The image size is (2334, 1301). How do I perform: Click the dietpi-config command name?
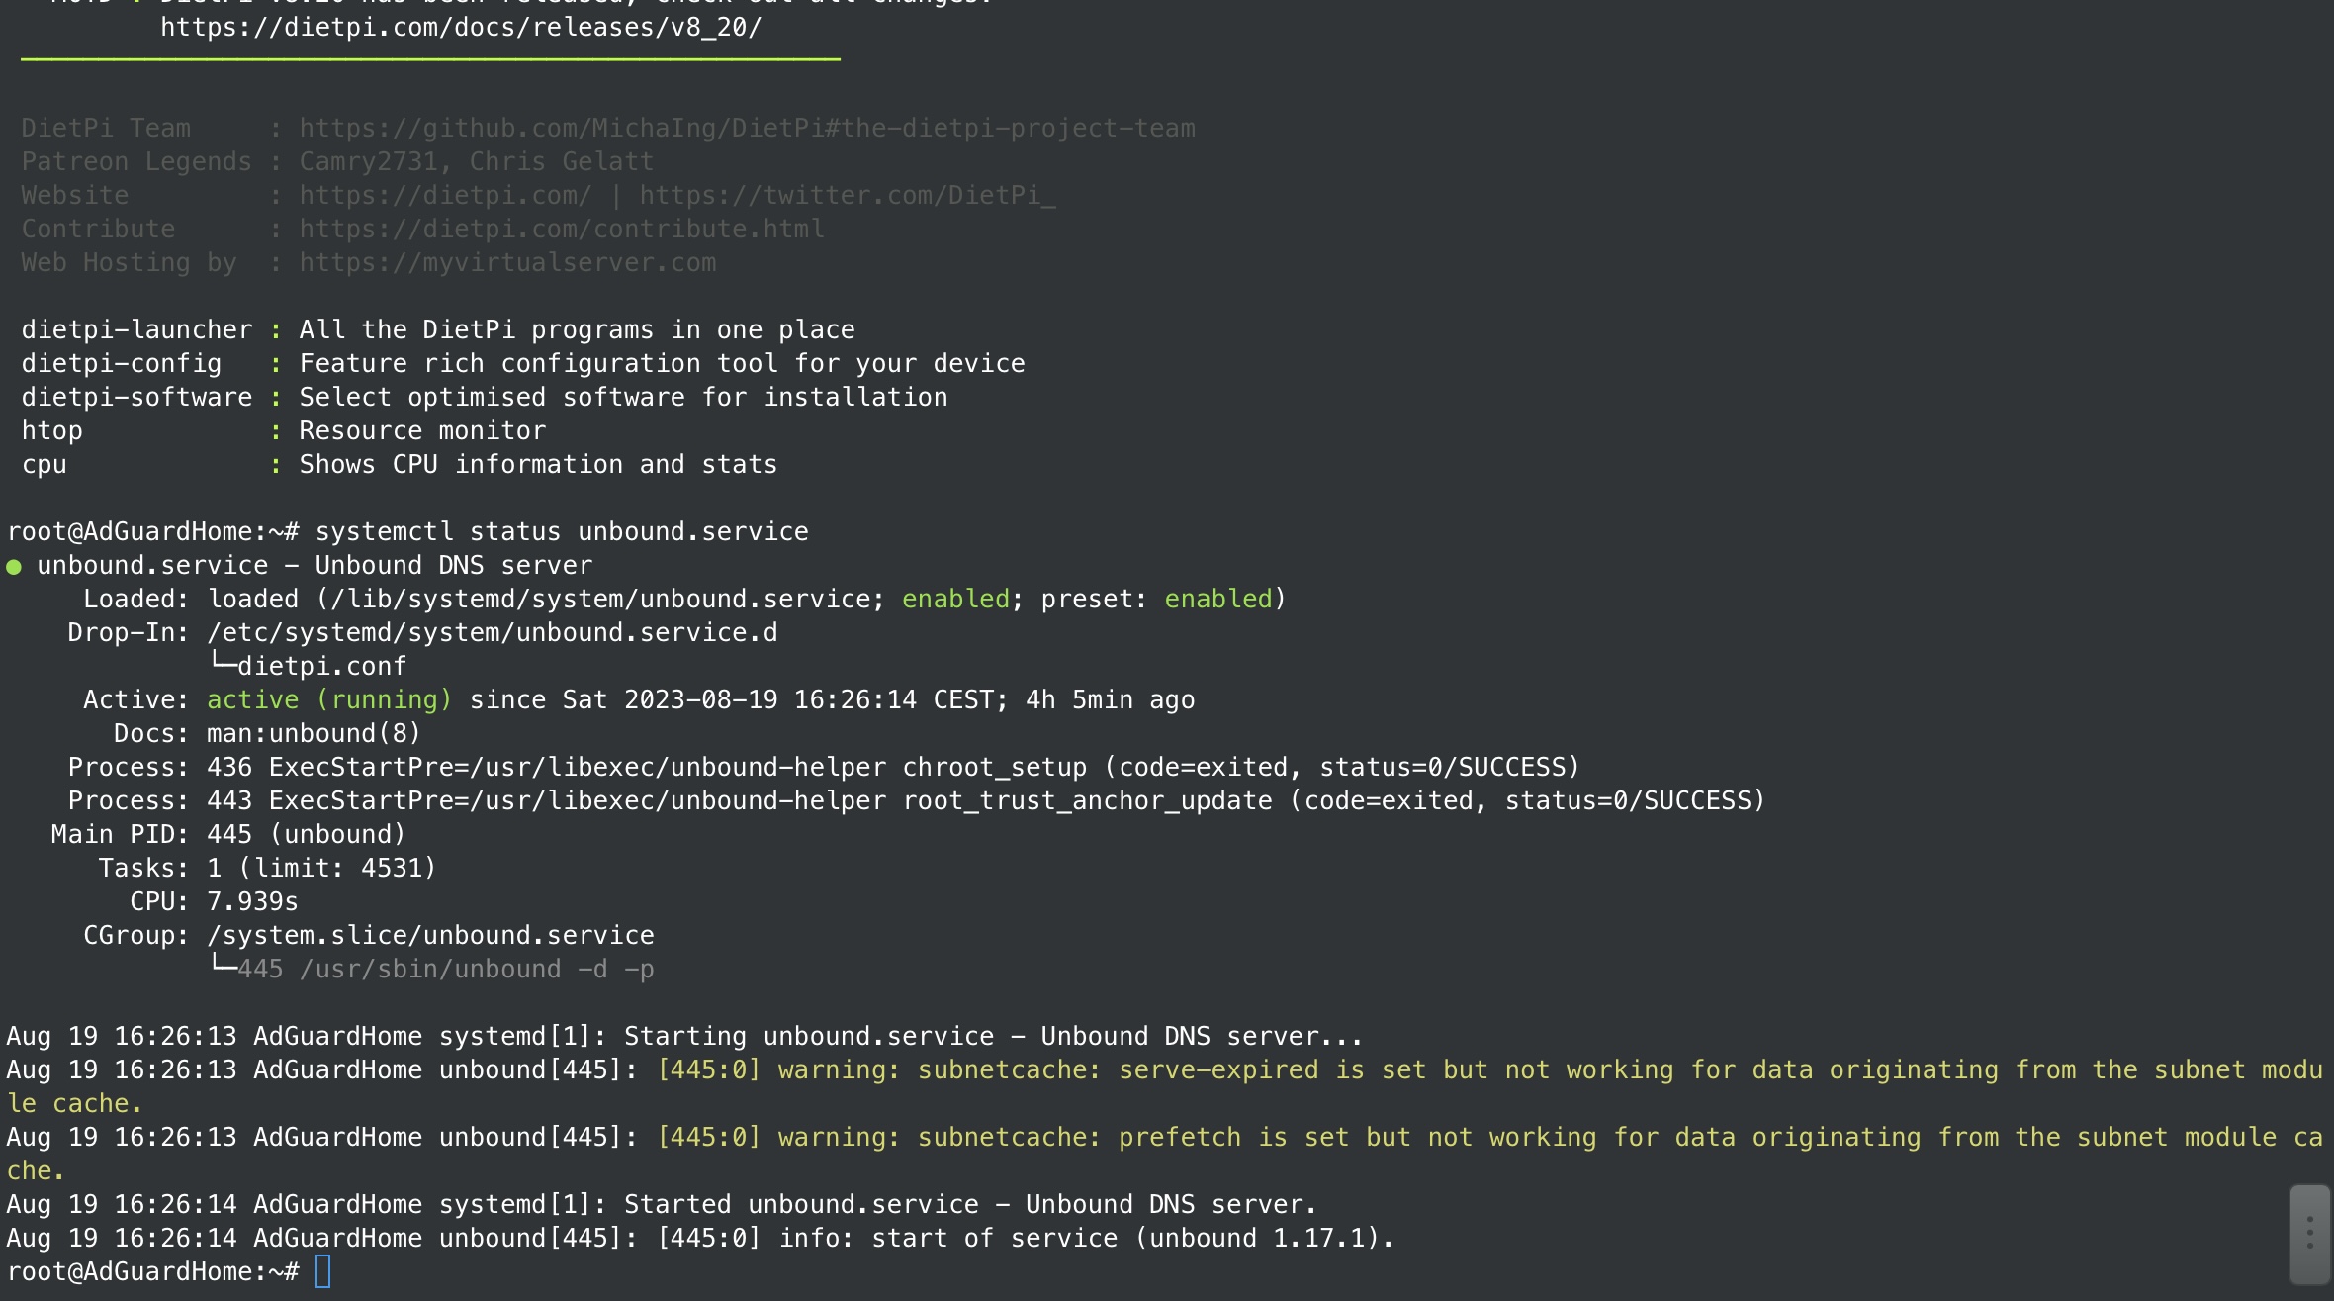pos(121,364)
